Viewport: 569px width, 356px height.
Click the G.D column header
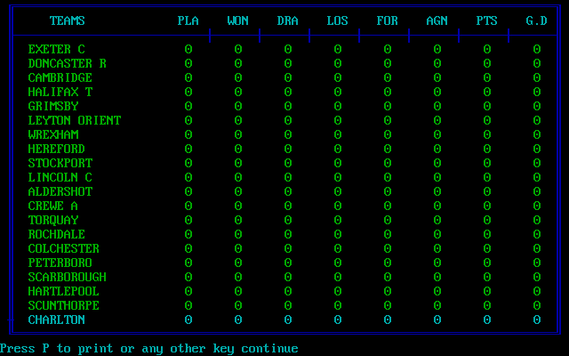pos(536,20)
